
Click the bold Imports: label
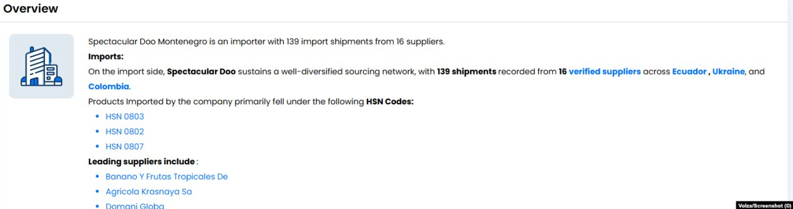click(x=106, y=56)
